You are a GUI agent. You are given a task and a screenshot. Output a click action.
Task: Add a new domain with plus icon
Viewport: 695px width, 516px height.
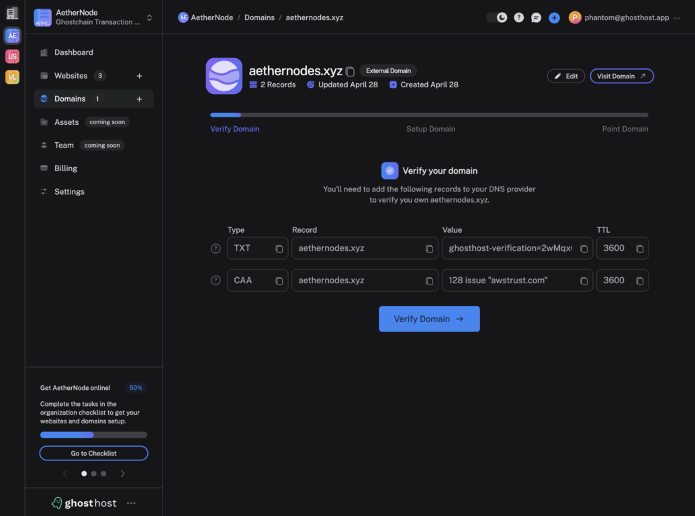point(139,99)
